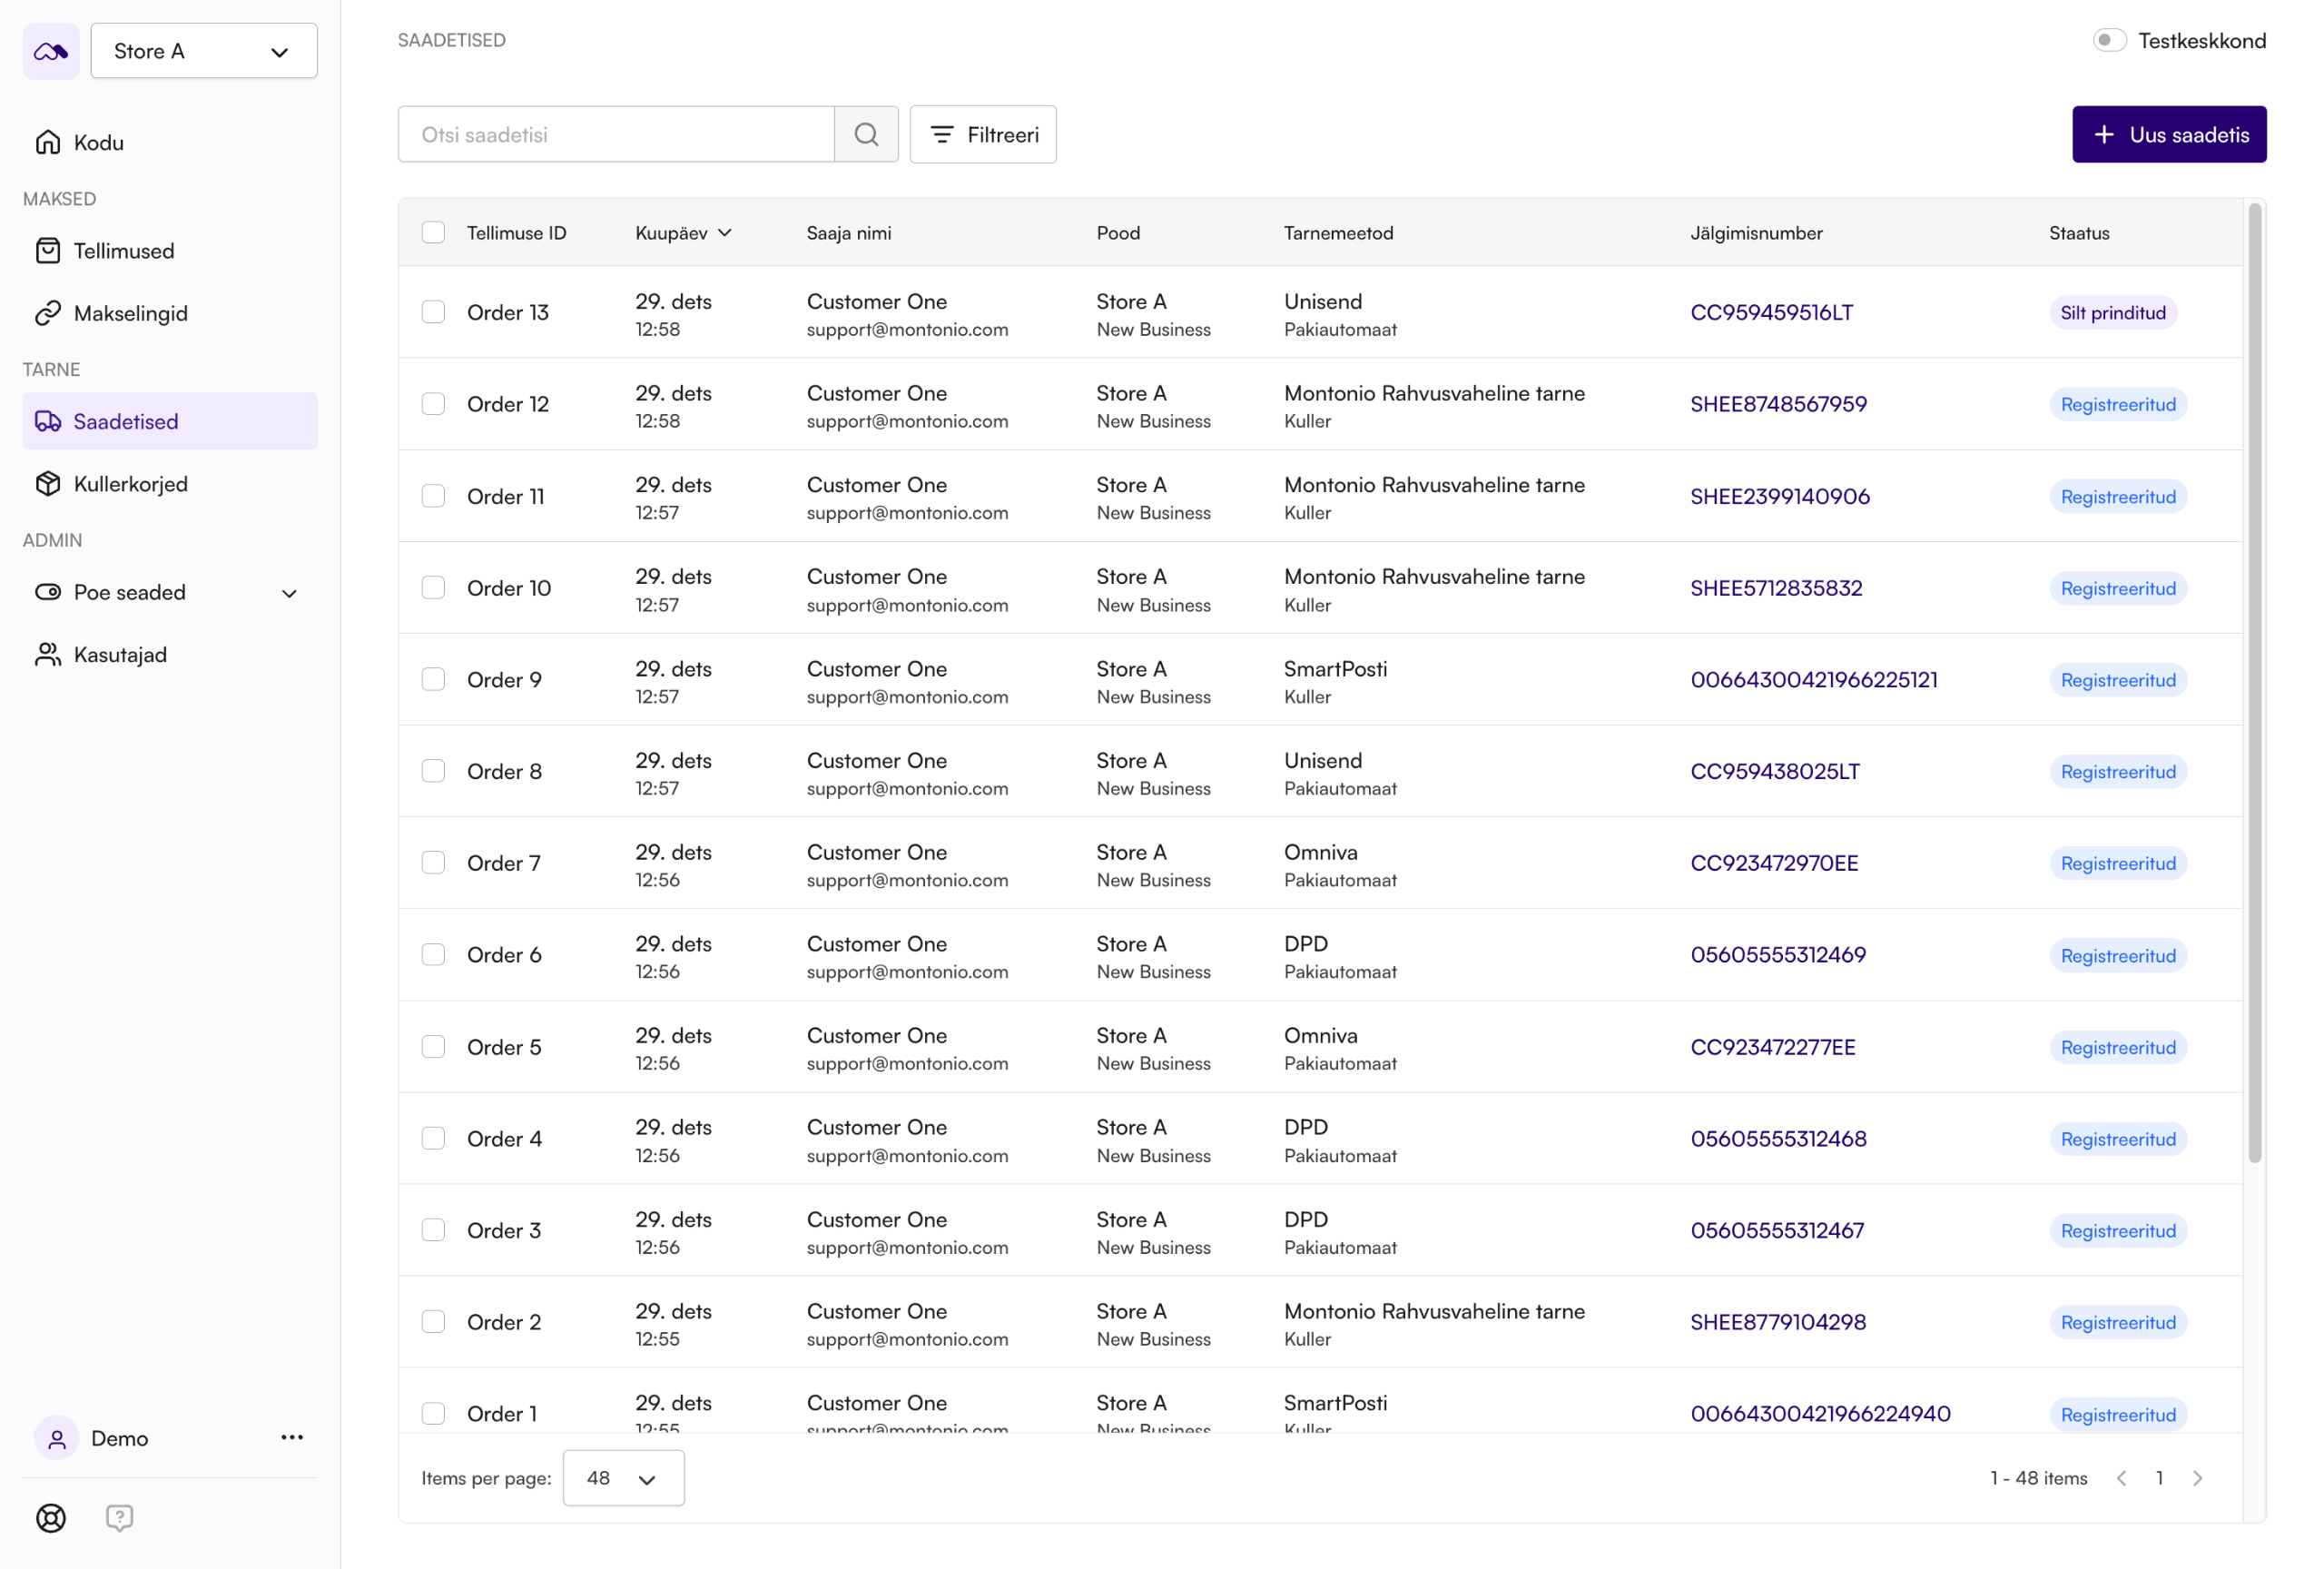The width and height of the screenshot is (2324, 1569).
Task: Open tracking link CC959459516LT
Action: [x=1771, y=312]
